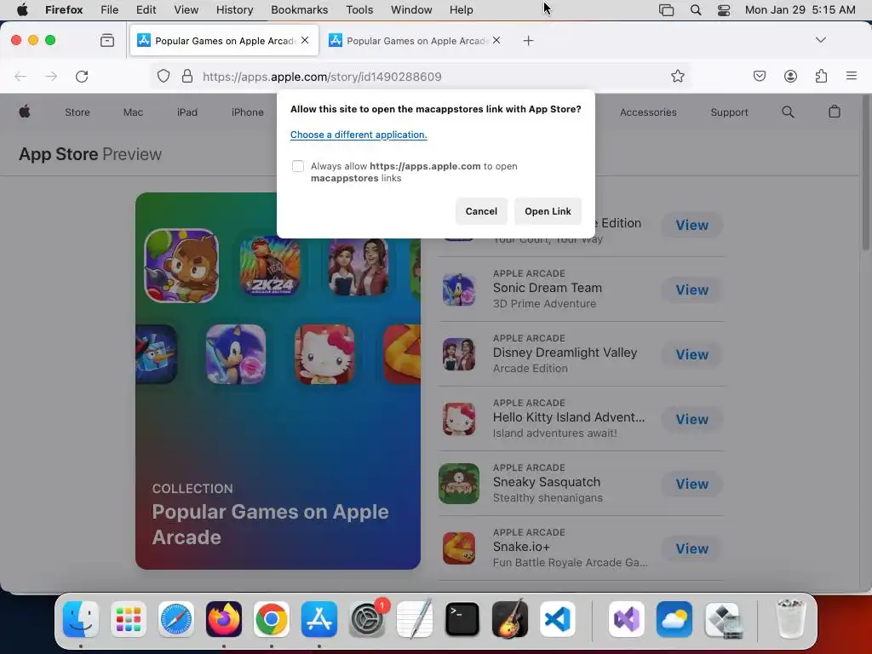Open a new tab with plus
The width and height of the screenshot is (872, 654).
pos(528,41)
